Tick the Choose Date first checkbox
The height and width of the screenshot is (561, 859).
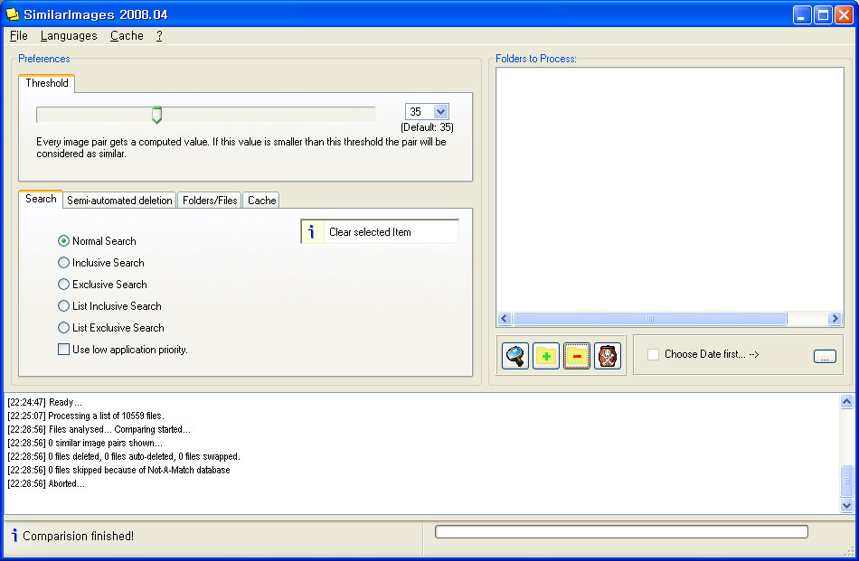(x=653, y=354)
